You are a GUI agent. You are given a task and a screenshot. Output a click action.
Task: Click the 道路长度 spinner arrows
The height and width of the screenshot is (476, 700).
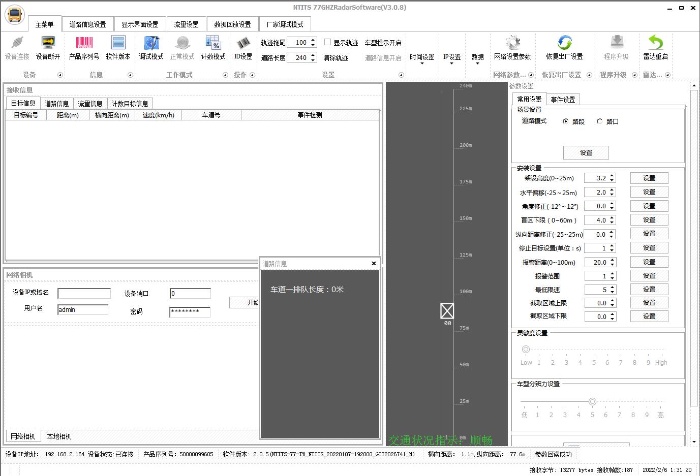point(313,58)
